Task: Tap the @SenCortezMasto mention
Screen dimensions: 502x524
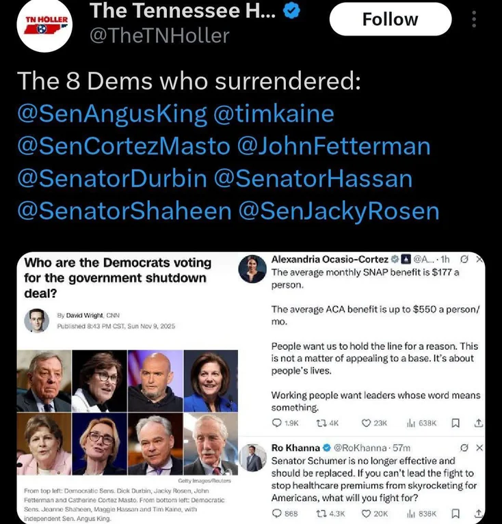Action: coord(122,146)
